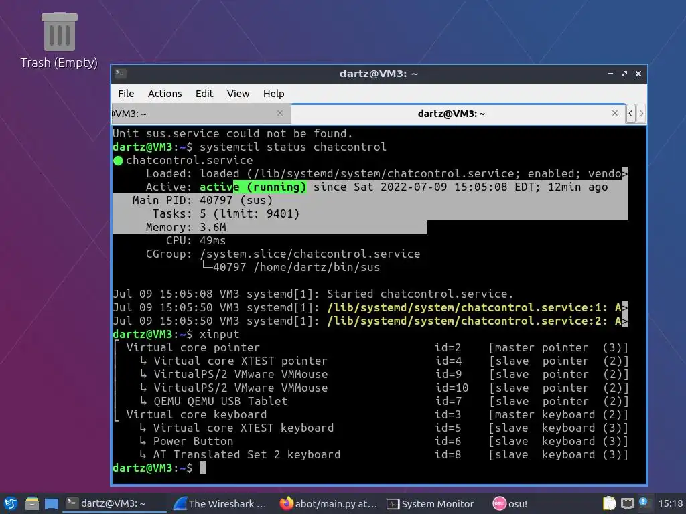Click the tab bar scroll-right arrow
The width and height of the screenshot is (686, 514).
pyautogui.click(x=641, y=114)
